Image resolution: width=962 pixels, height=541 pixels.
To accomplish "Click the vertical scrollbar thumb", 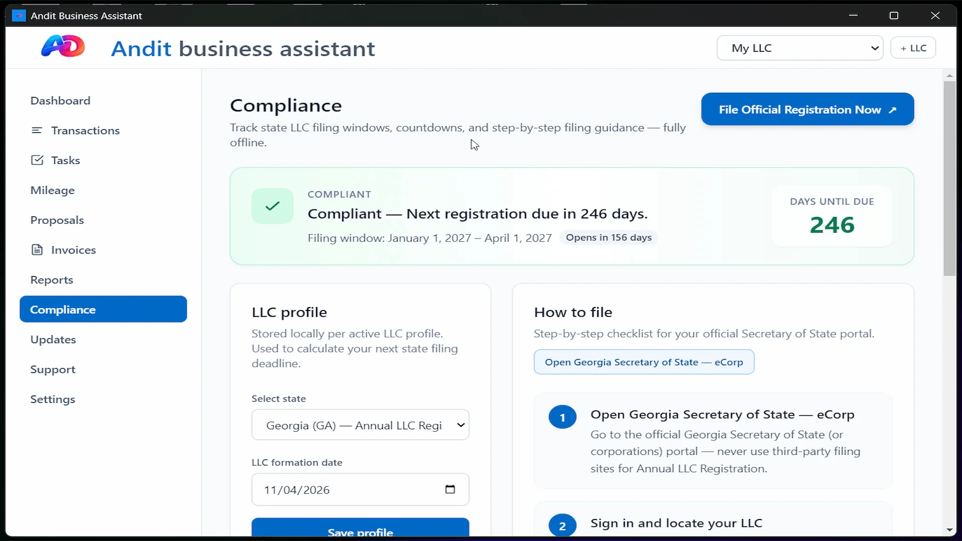I will [949, 178].
